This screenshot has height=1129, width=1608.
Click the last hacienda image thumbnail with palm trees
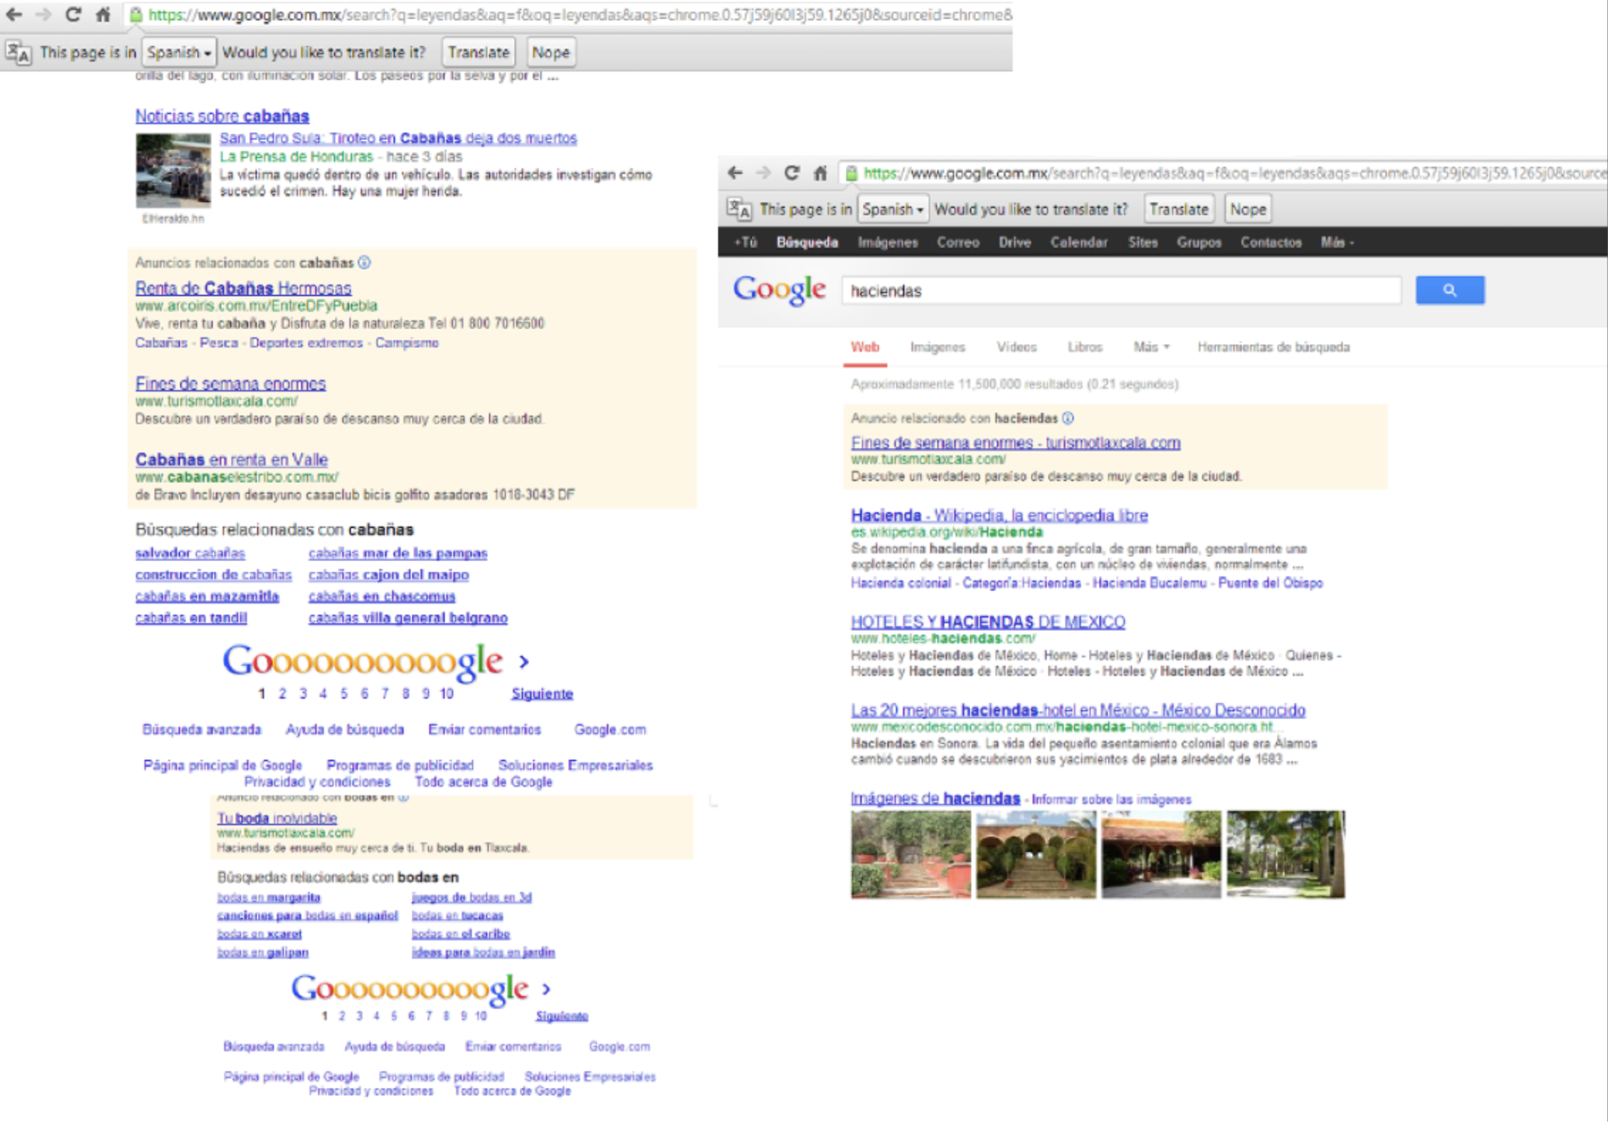pos(1286,854)
